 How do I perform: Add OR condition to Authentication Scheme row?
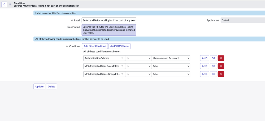coord(214,58)
